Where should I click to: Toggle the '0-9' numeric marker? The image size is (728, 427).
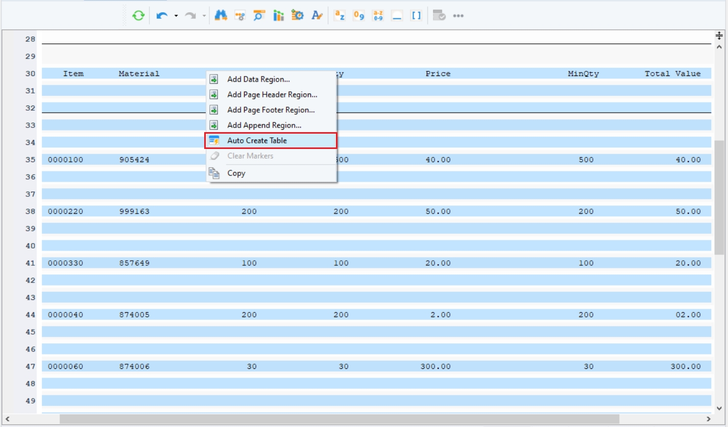tap(359, 16)
